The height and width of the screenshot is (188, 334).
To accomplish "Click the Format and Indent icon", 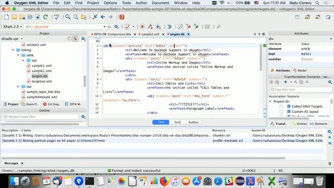I will coord(170,27).
